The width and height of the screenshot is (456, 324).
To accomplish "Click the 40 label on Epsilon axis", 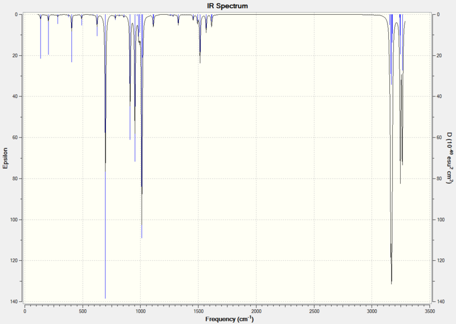I will tap(15, 96).
